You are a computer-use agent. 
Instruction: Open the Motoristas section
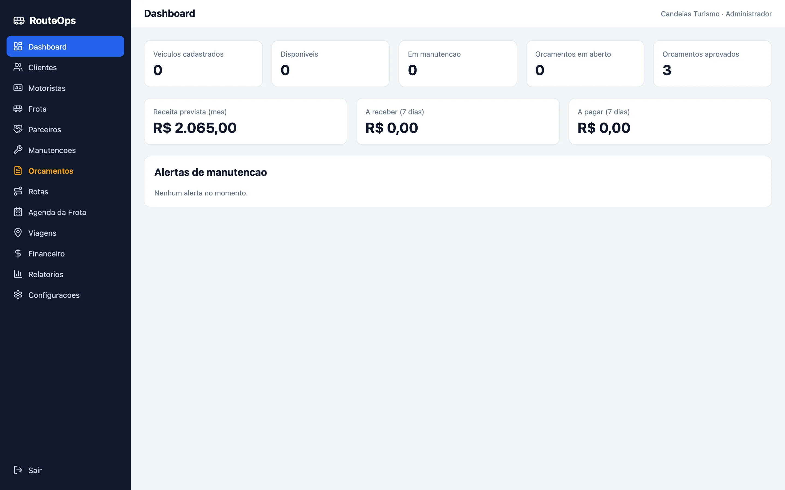[65, 88]
